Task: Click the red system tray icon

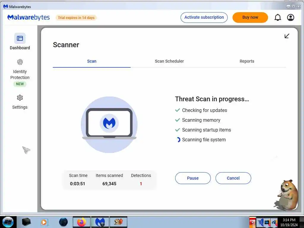Action: pyautogui.click(x=252, y=222)
